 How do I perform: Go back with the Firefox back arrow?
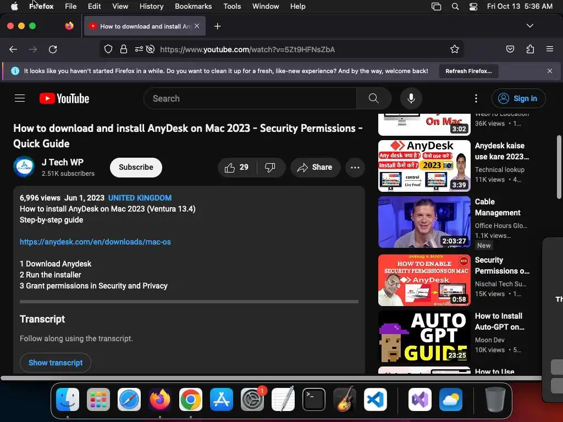(x=13, y=49)
